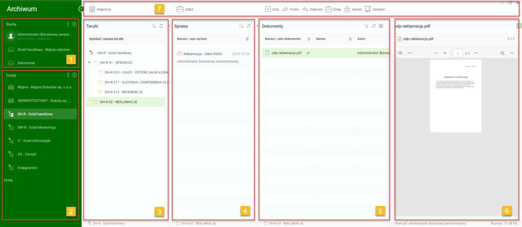Zoom in the PDF with plus button
Image resolution: width=522 pixels, height=227 pixels.
tap(445, 53)
